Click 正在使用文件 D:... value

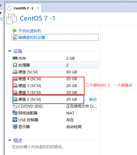click(81, 106)
